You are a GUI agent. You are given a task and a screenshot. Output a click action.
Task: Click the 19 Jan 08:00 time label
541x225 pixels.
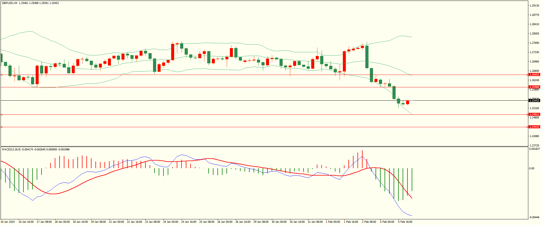[99, 222]
